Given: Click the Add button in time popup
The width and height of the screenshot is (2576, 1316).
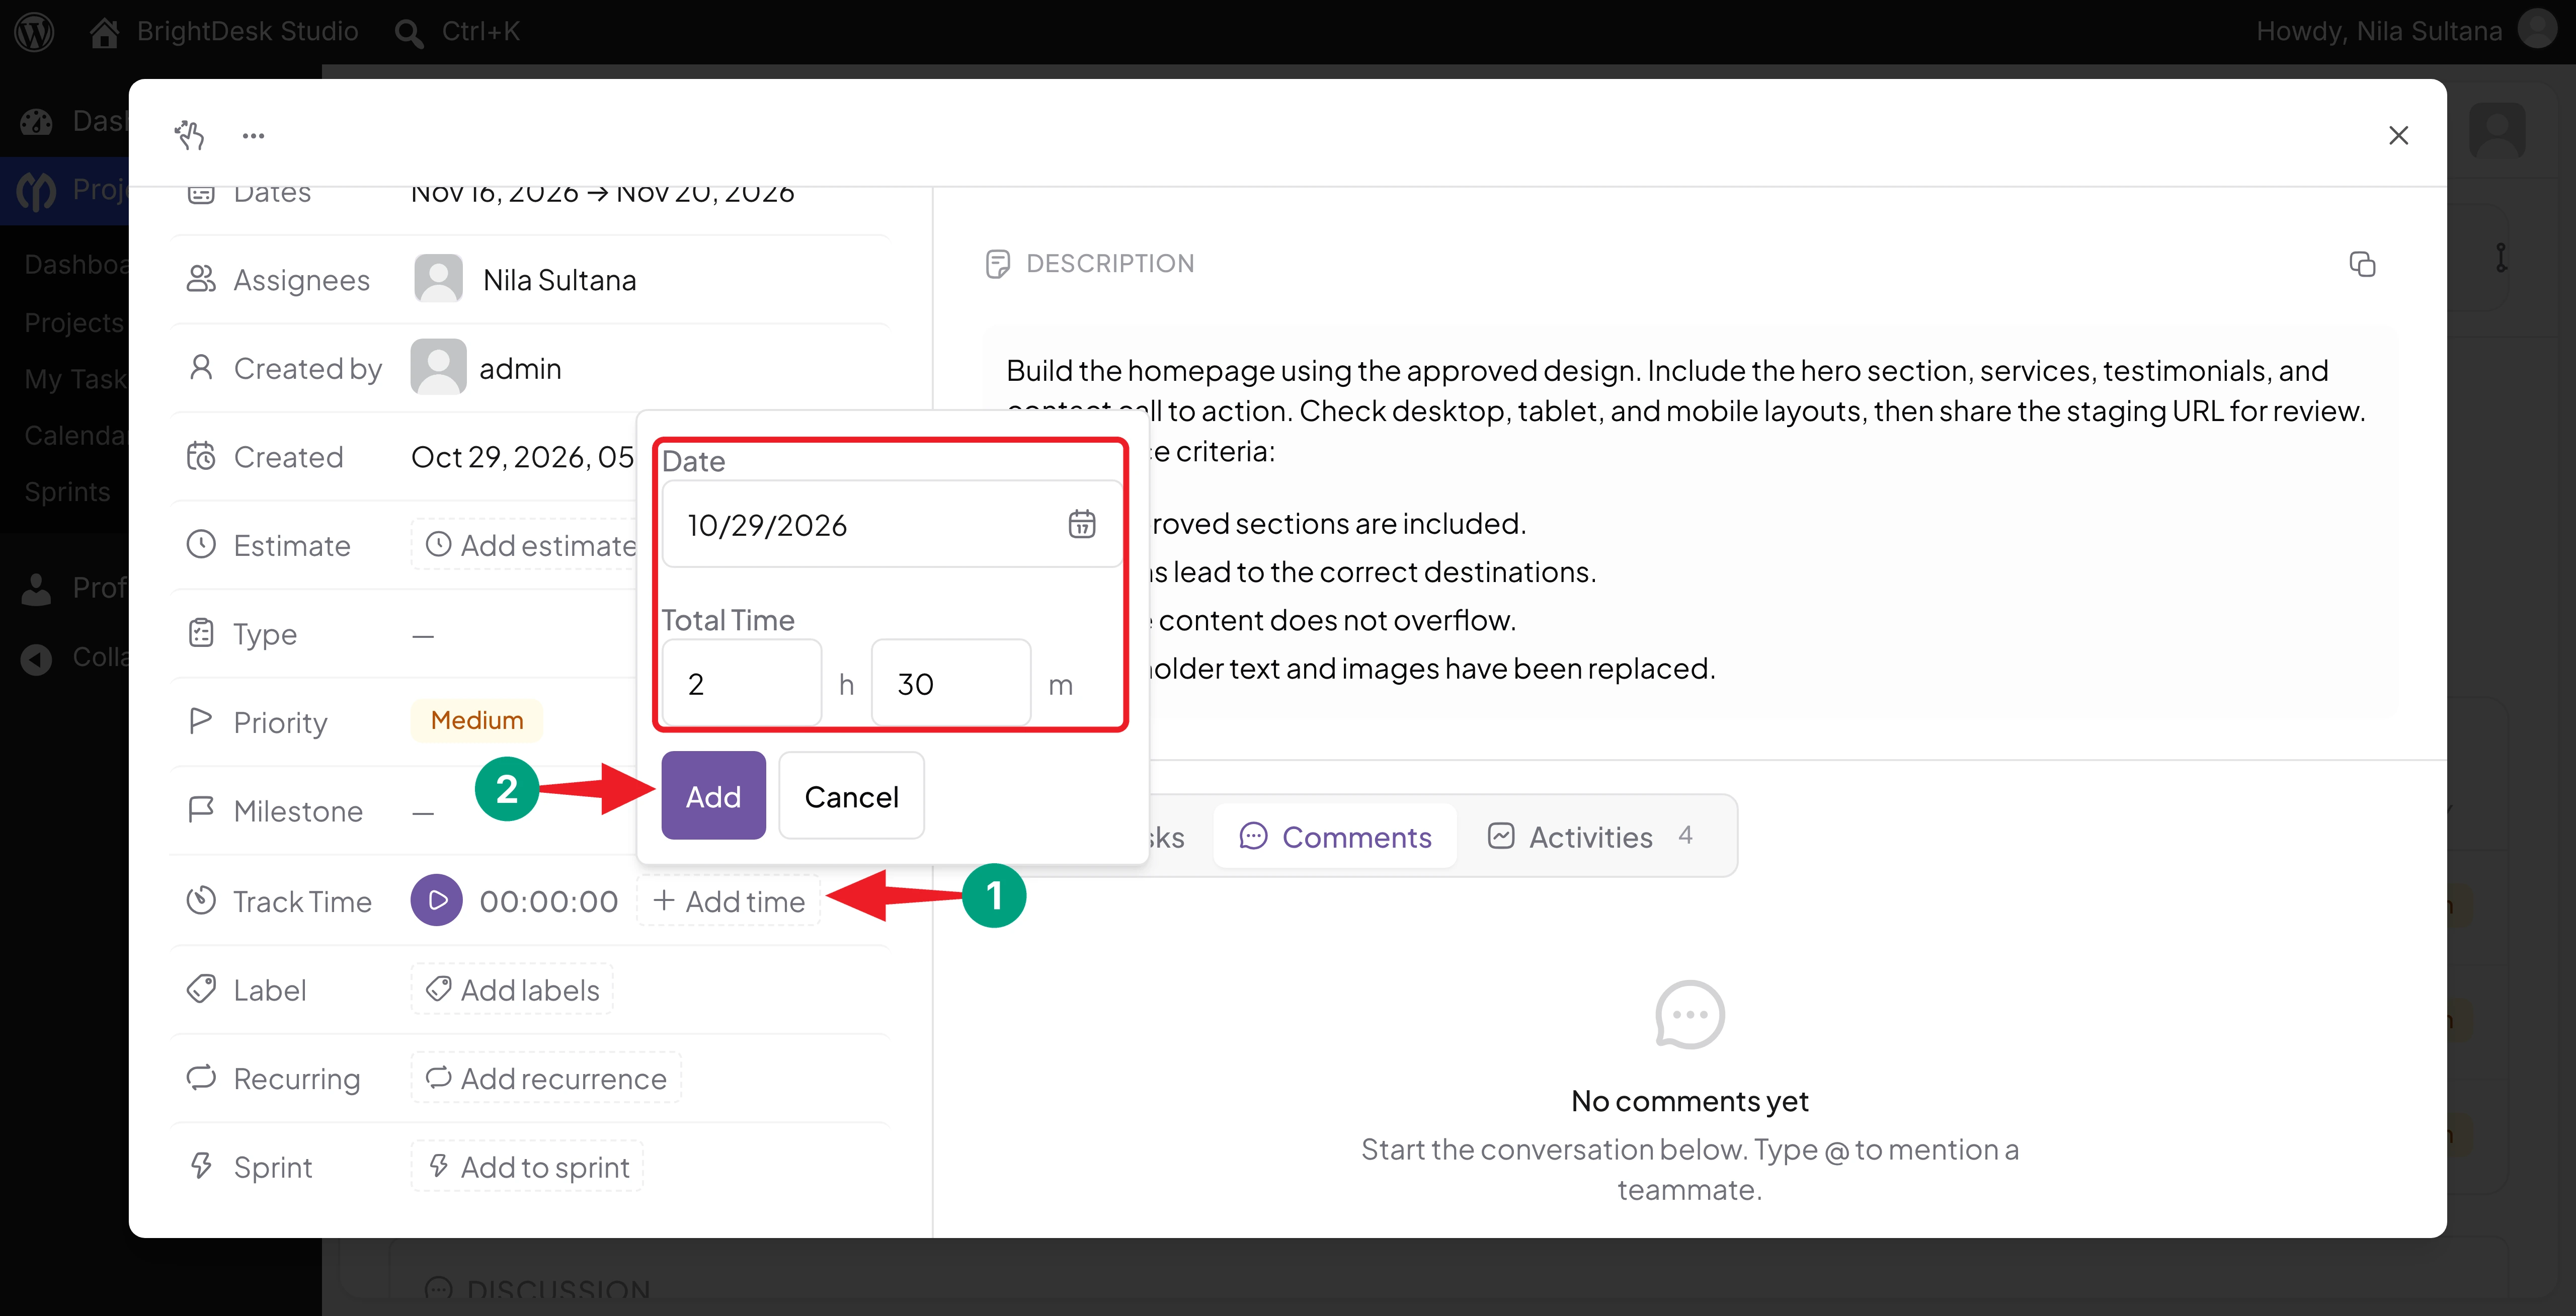Looking at the screenshot, I should tap(713, 796).
